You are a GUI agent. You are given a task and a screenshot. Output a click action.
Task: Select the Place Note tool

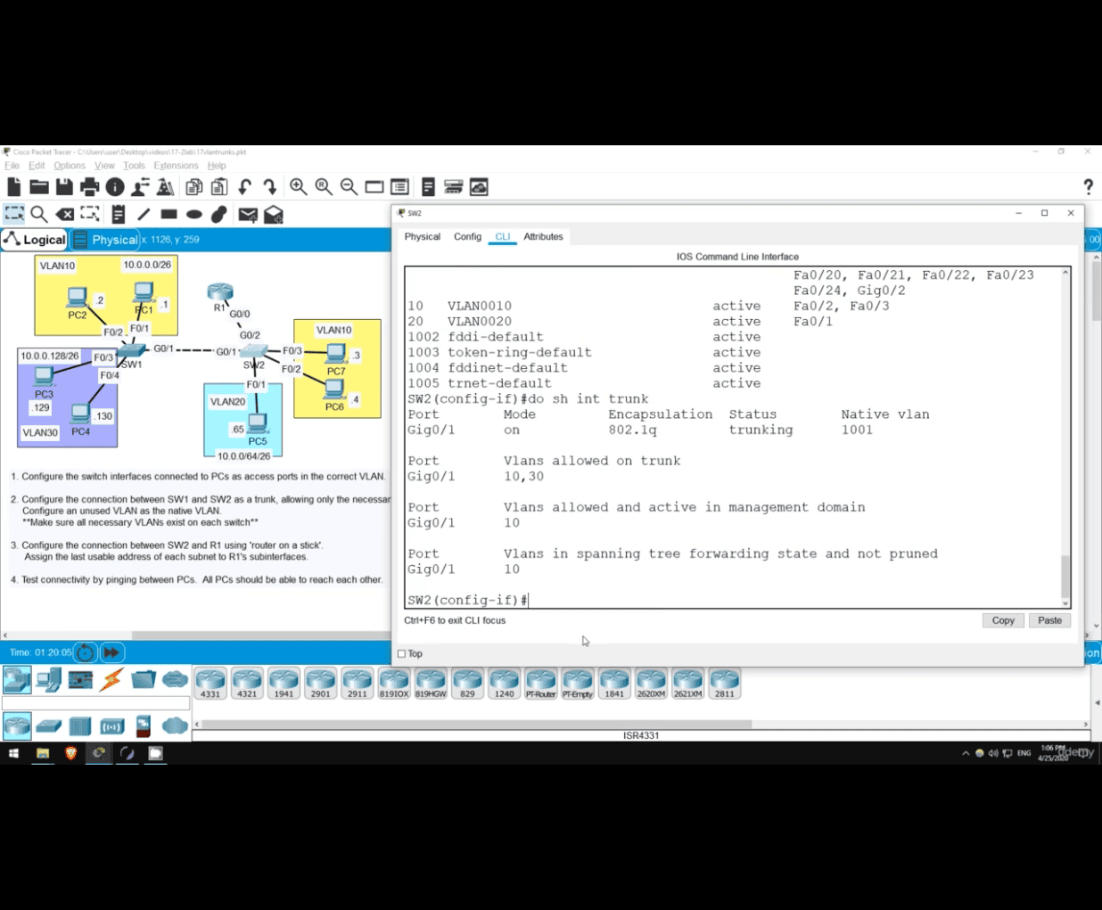click(x=119, y=214)
